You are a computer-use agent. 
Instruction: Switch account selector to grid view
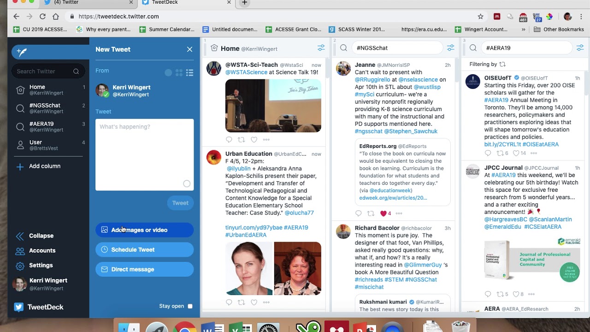click(179, 73)
